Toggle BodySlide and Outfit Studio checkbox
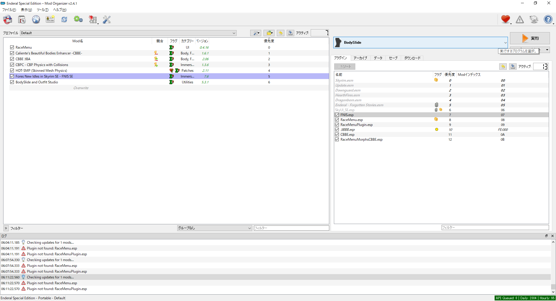 12,82
